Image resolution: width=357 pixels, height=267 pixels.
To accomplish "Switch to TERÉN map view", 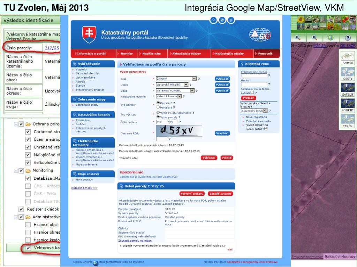I will point(348,121).
